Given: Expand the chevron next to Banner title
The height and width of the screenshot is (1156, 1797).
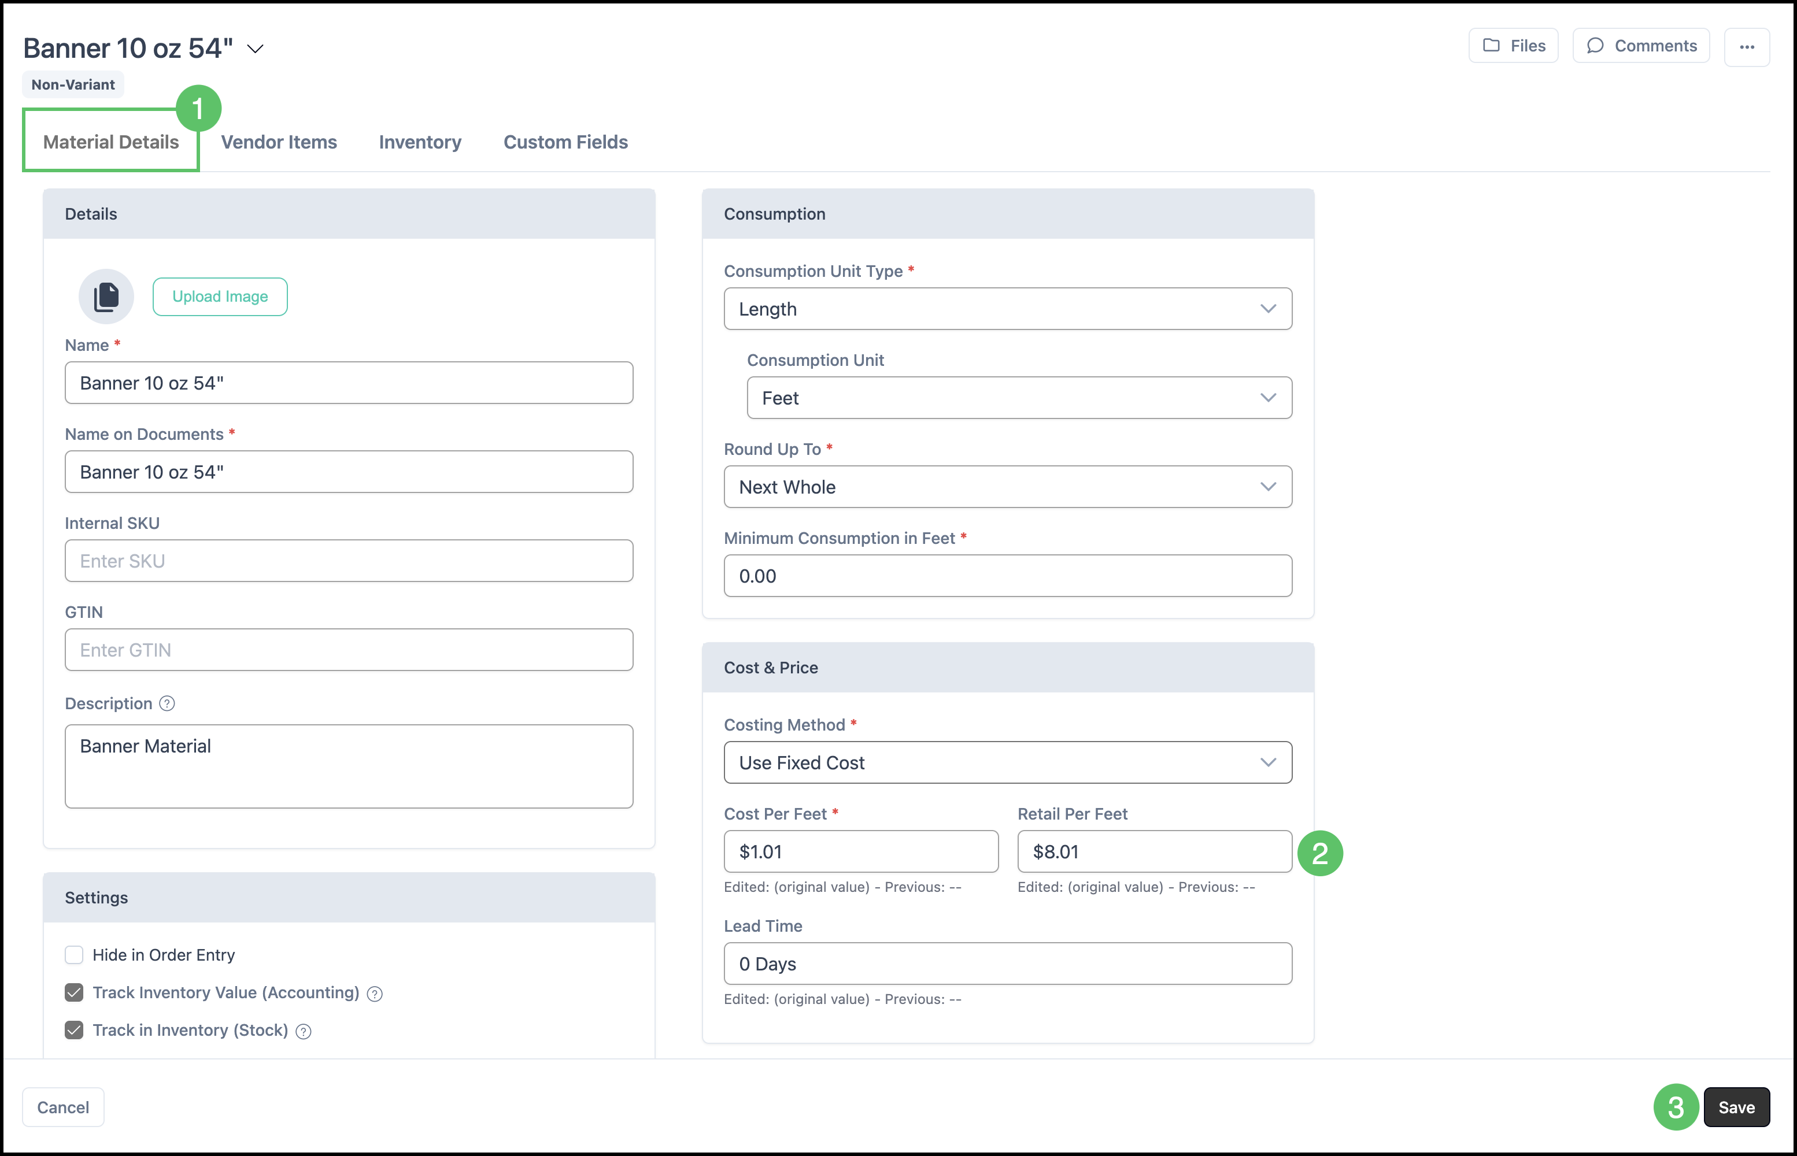Looking at the screenshot, I should point(256,49).
